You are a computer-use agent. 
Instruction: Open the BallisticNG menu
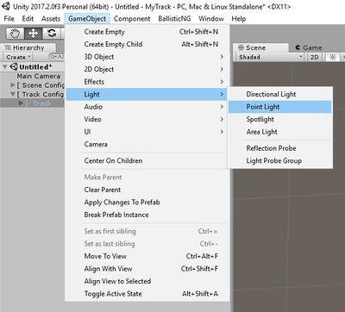pyautogui.click(x=174, y=19)
